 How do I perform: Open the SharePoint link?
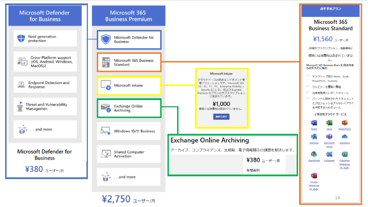(314, 161)
